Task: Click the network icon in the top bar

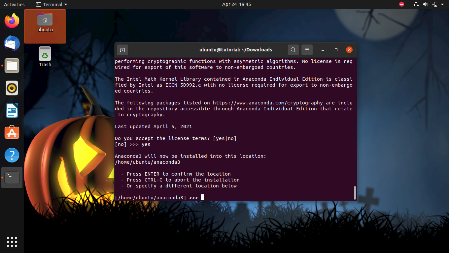Action: pyautogui.click(x=416, y=4)
